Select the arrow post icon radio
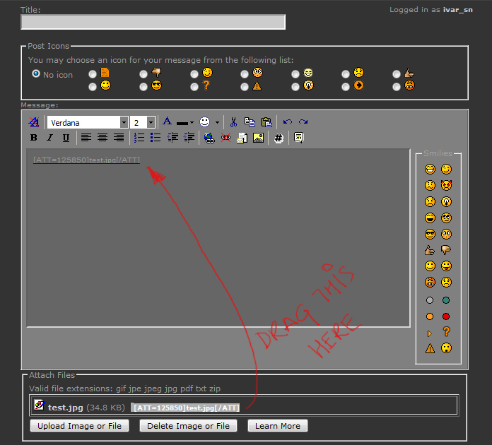The width and height of the screenshot is (492, 445). [x=346, y=87]
